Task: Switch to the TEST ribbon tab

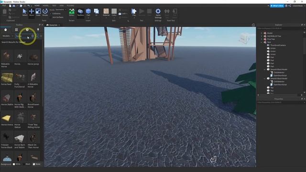Action: (x=54, y=6)
